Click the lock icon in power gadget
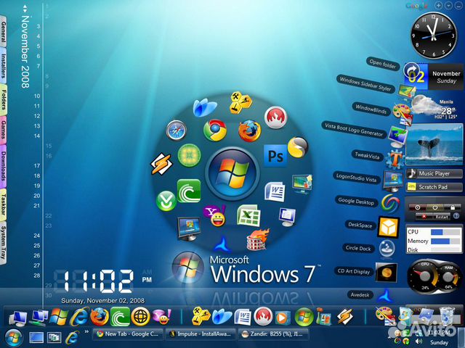The height and width of the screenshot is (348, 465). (453, 207)
